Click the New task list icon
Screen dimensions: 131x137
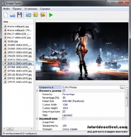tap(6, 15)
